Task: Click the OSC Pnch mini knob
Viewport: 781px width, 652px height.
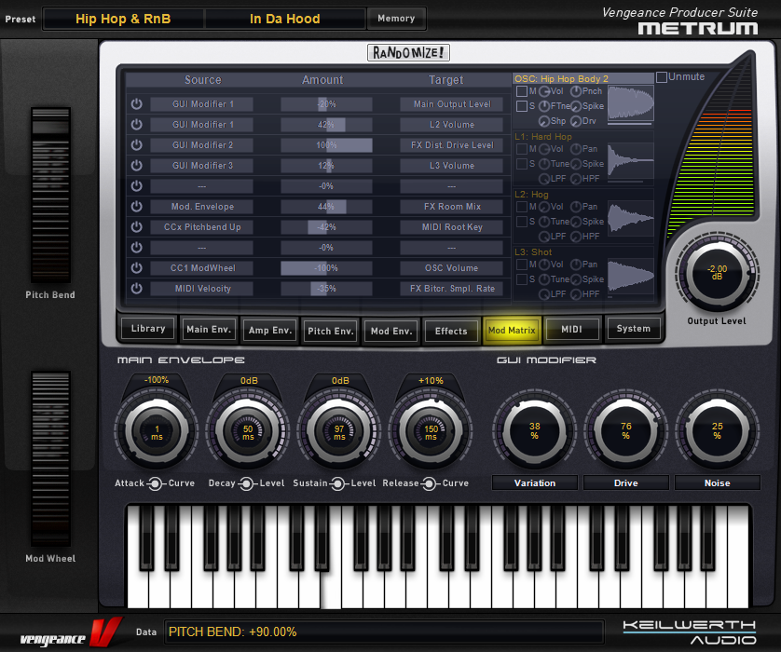Action: click(x=575, y=91)
